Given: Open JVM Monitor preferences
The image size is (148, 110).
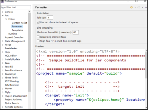Looking at the screenshot, I should point(12,85).
